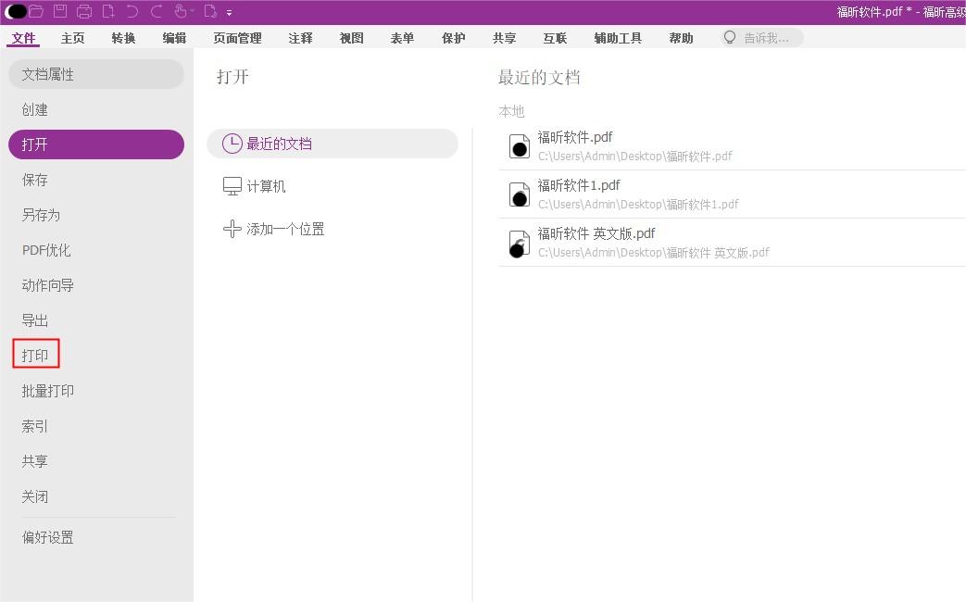Viewport: 966px width, 602px height.
Task: Create a new document with the toolbar icon
Action: point(108,12)
